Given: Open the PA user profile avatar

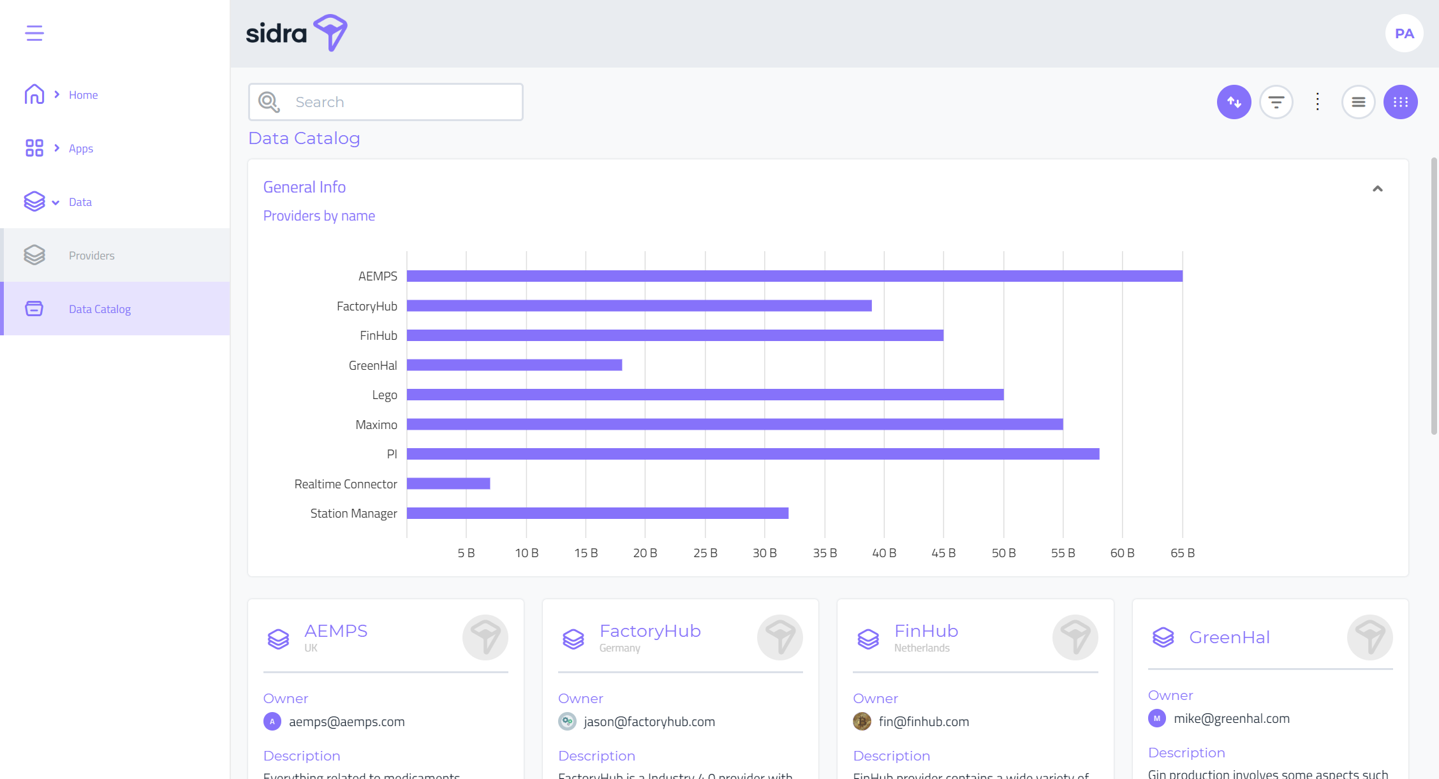Looking at the screenshot, I should [x=1404, y=33].
